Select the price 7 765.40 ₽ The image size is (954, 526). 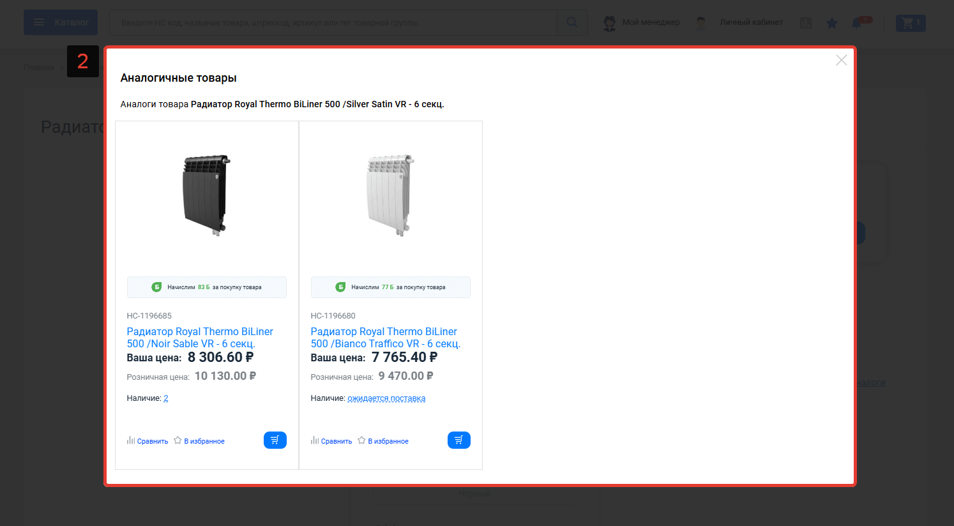(x=404, y=357)
